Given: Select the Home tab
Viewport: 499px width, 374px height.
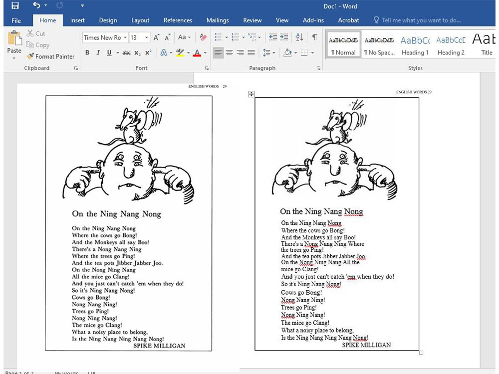Looking at the screenshot, I should point(48,20).
